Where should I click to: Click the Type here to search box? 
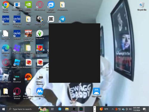[28, 109]
